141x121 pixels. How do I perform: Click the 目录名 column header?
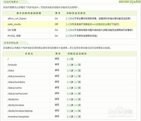(29, 54)
